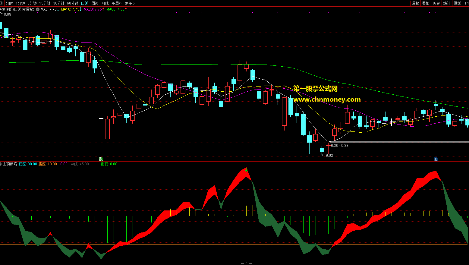Select the 15分钟 period tab
The height and width of the screenshot is (265, 469).
(45, 3)
